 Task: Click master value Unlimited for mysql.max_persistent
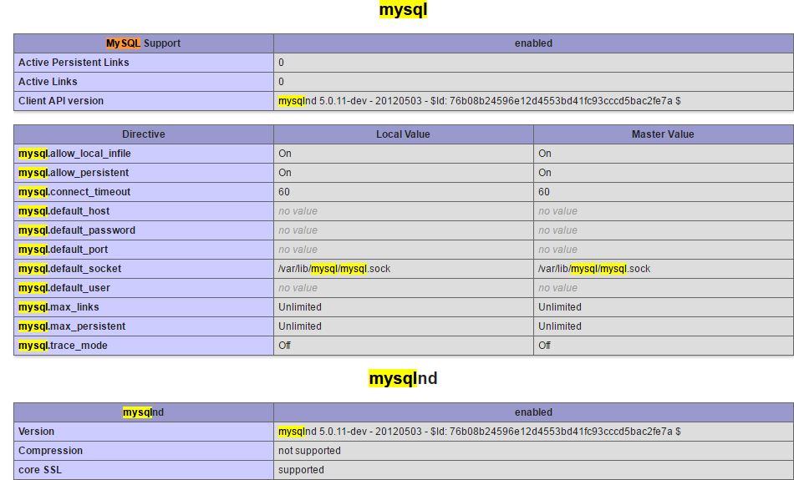559,326
